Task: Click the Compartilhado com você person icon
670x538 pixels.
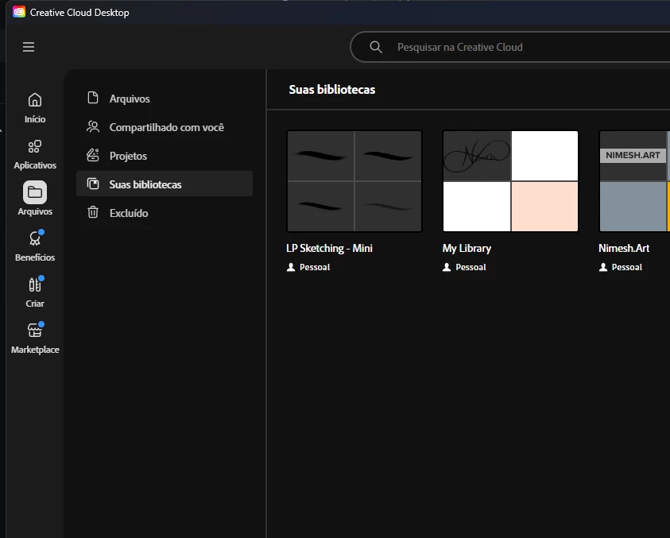Action: pos(93,127)
